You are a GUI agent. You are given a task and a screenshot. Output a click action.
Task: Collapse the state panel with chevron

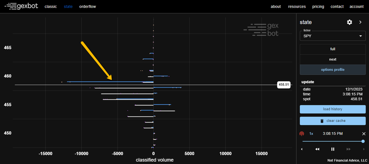[360, 22]
